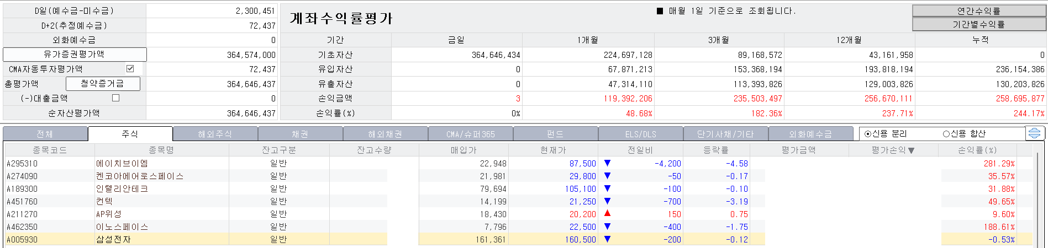The height and width of the screenshot is (248, 1048).
Task: Click the 현재가 column header
Action: (553, 150)
